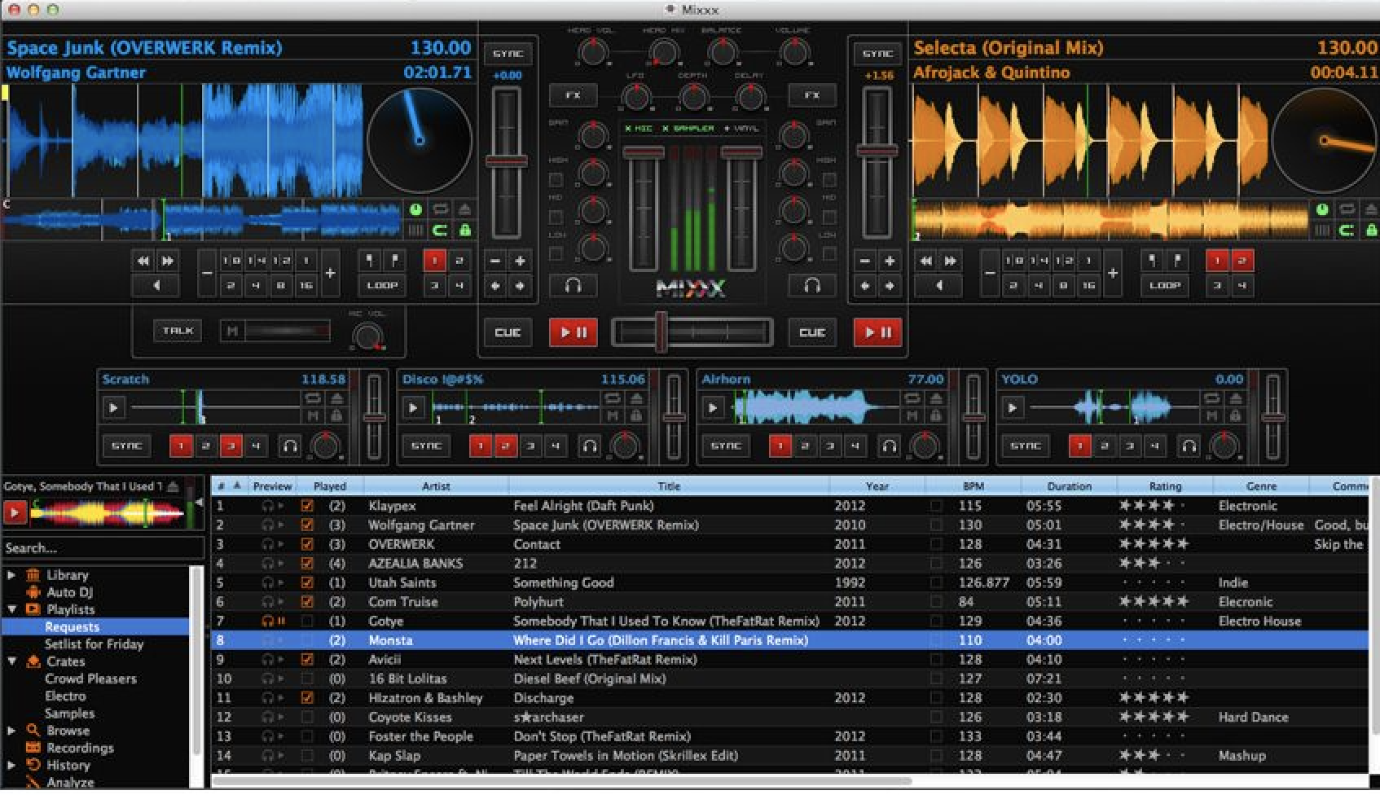This screenshot has height=795, width=1380.
Task: Open the Recordings section
Action: tap(80, 748)
